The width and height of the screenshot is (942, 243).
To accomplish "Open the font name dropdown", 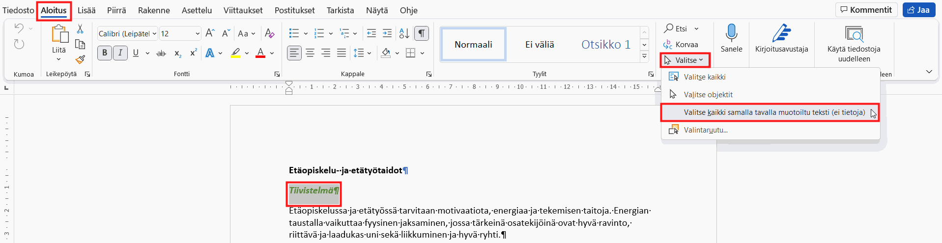I will 154,33.
